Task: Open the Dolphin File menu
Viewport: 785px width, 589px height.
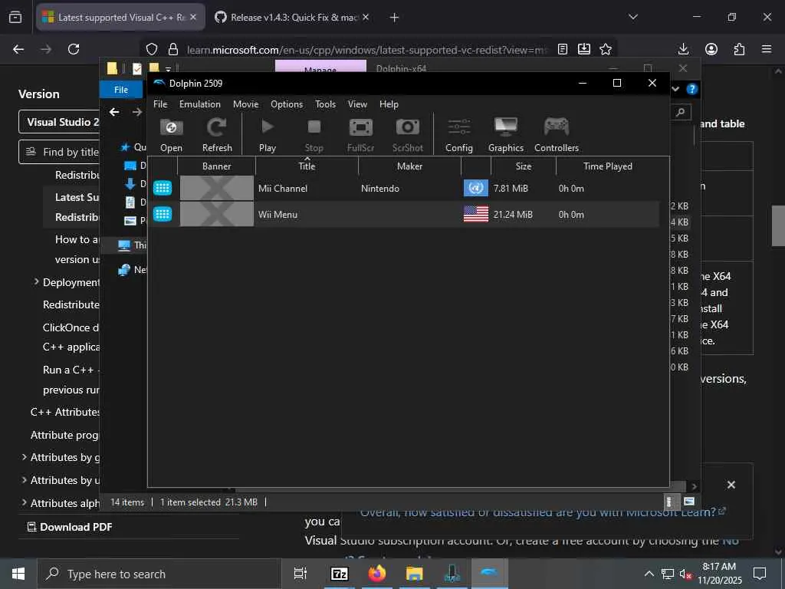Action: 160,104
